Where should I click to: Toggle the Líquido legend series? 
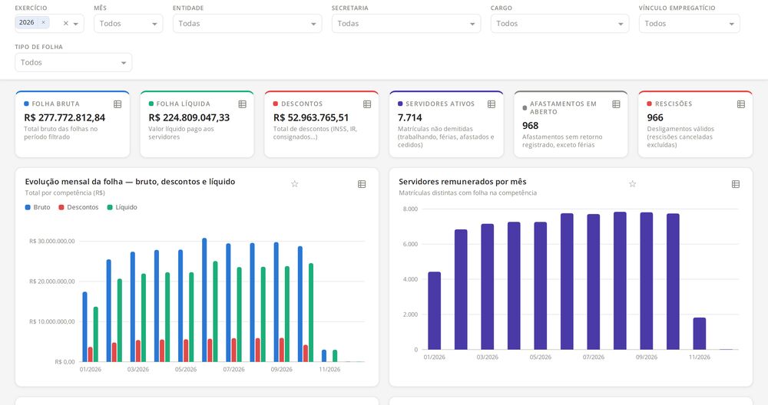click(122, 207)
